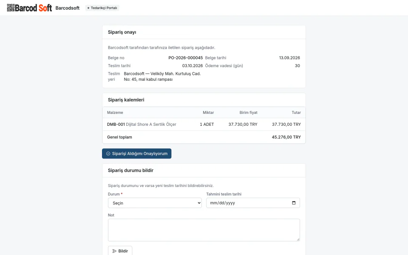Focus the Tahmini teslim tarihi date field
This screenshot has height=255, width=408.
[x=253, y=203]
